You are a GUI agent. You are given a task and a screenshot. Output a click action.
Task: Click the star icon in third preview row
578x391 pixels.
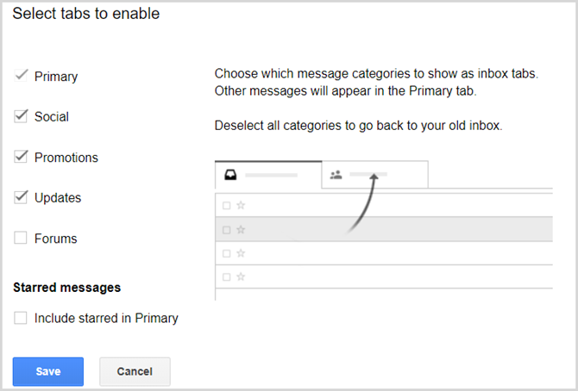241,253
